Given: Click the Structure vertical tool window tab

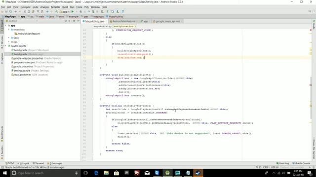Looking at the screenshot, I should pyautogui.click(x=2, y=43).
